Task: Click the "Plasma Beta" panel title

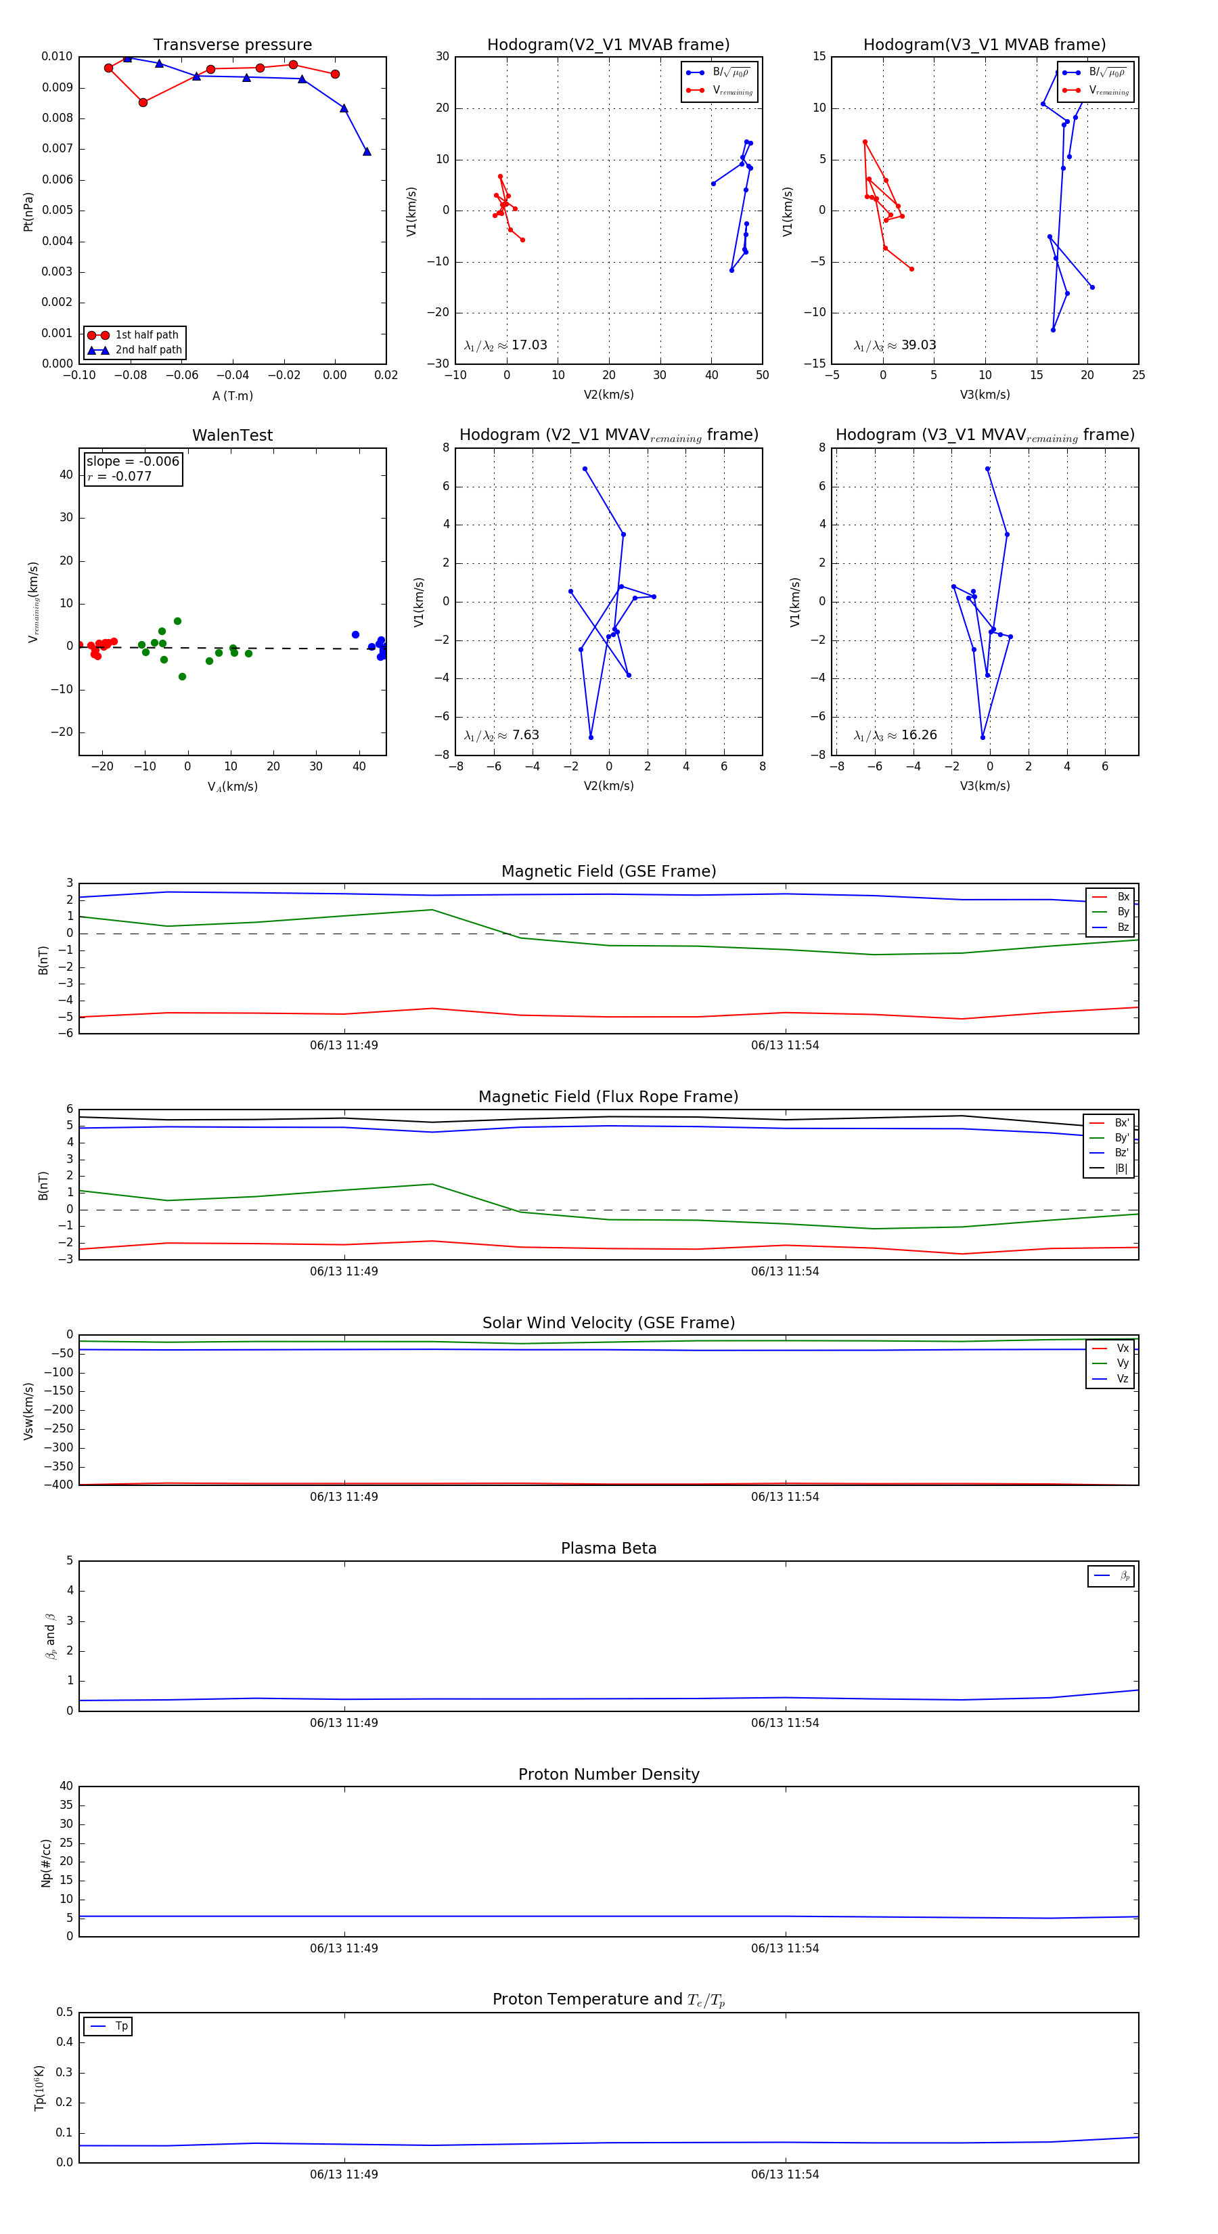Action: click(608, 1548)
